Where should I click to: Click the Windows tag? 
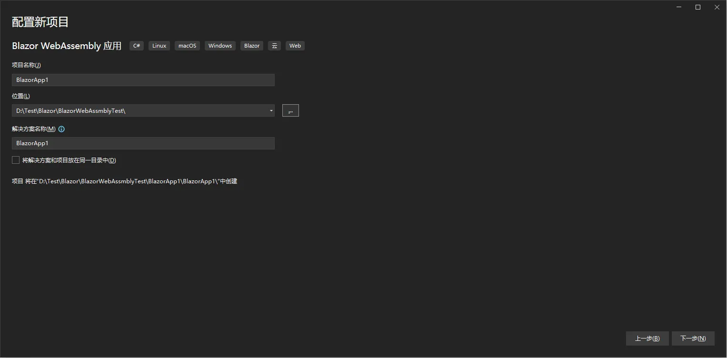click(x=220, y=46)
